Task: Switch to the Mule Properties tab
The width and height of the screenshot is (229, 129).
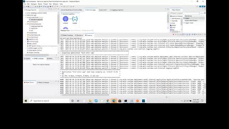Action: [x=67, y=35]
